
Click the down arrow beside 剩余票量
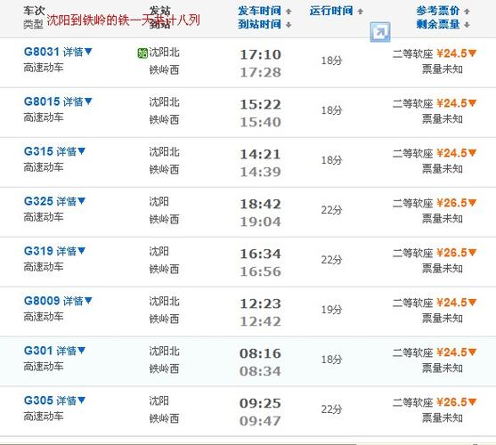point(467,25)
